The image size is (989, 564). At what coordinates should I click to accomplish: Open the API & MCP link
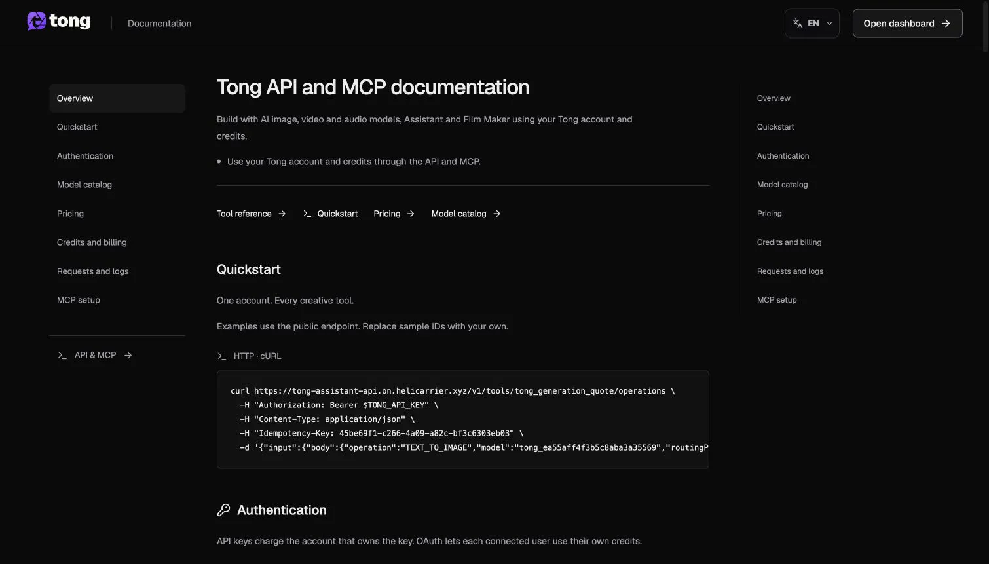(x=95, y=355)
